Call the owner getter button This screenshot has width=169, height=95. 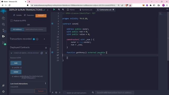click(16, 72)
